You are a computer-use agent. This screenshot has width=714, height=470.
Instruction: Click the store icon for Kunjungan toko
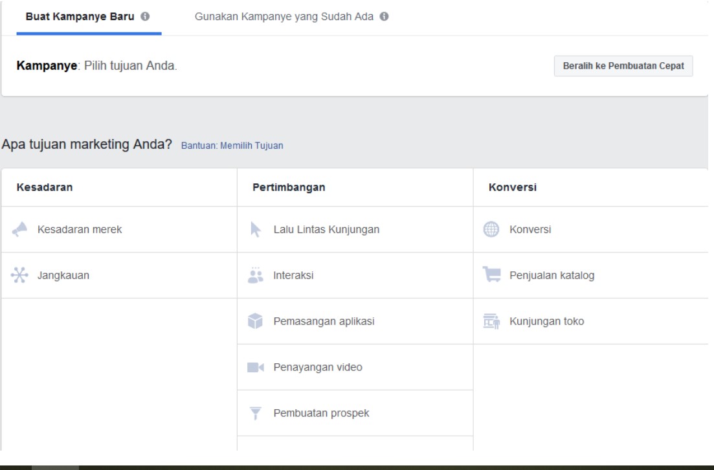(x=491, y=321)
